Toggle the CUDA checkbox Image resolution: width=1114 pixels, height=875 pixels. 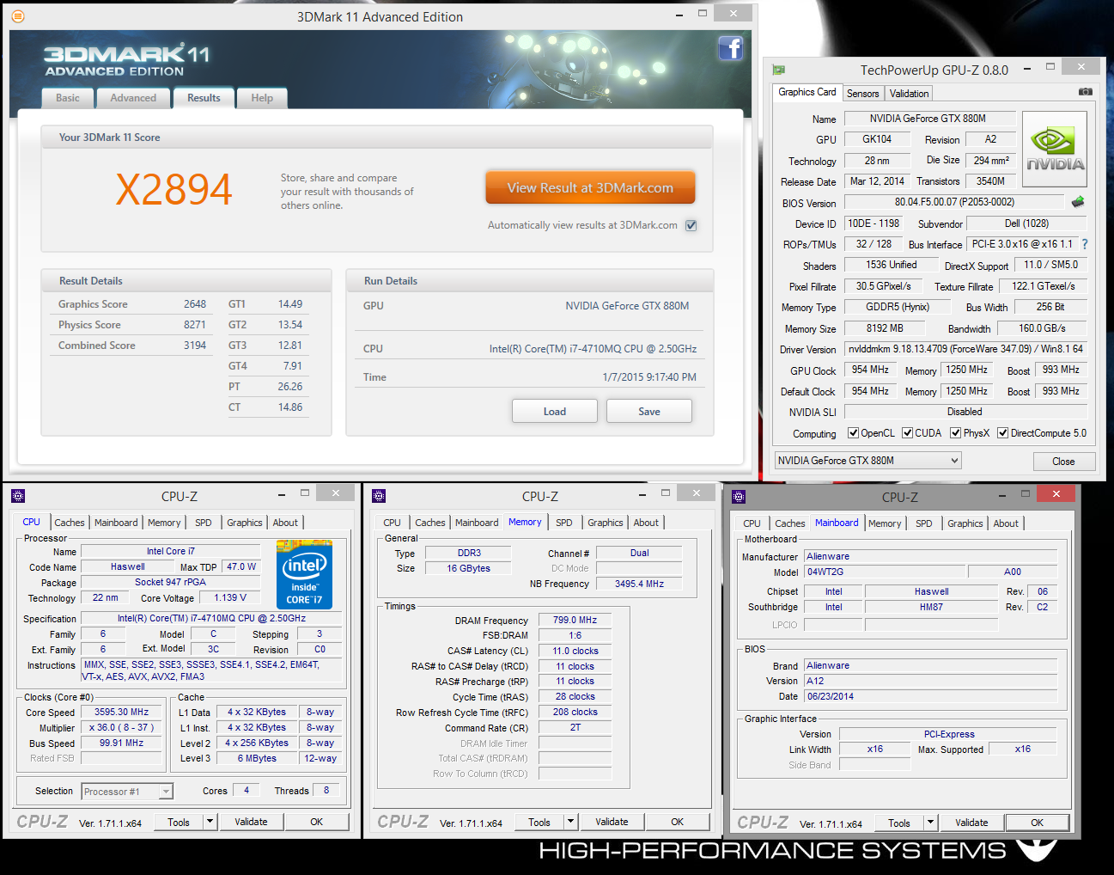(907, 433)
